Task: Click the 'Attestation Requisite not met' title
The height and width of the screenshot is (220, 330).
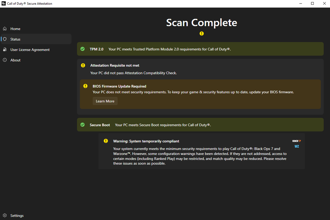Action: 115,66
